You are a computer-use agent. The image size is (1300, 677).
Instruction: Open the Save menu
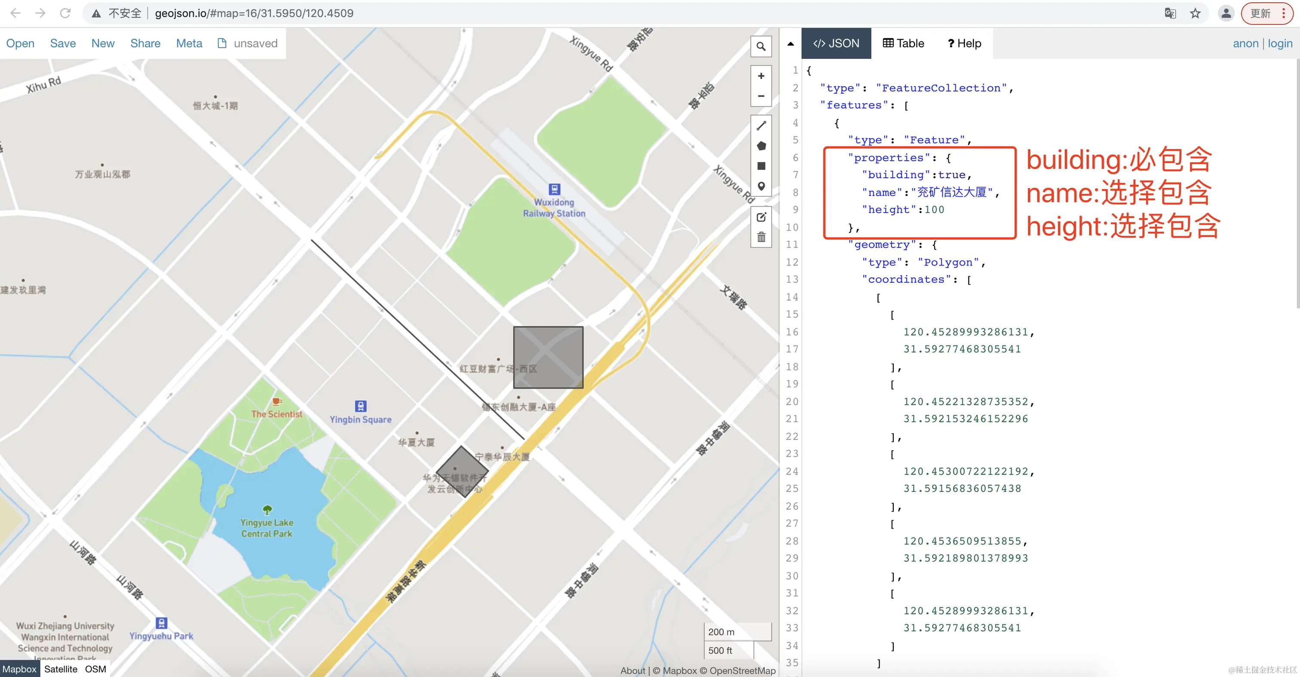tap(63, 43)
